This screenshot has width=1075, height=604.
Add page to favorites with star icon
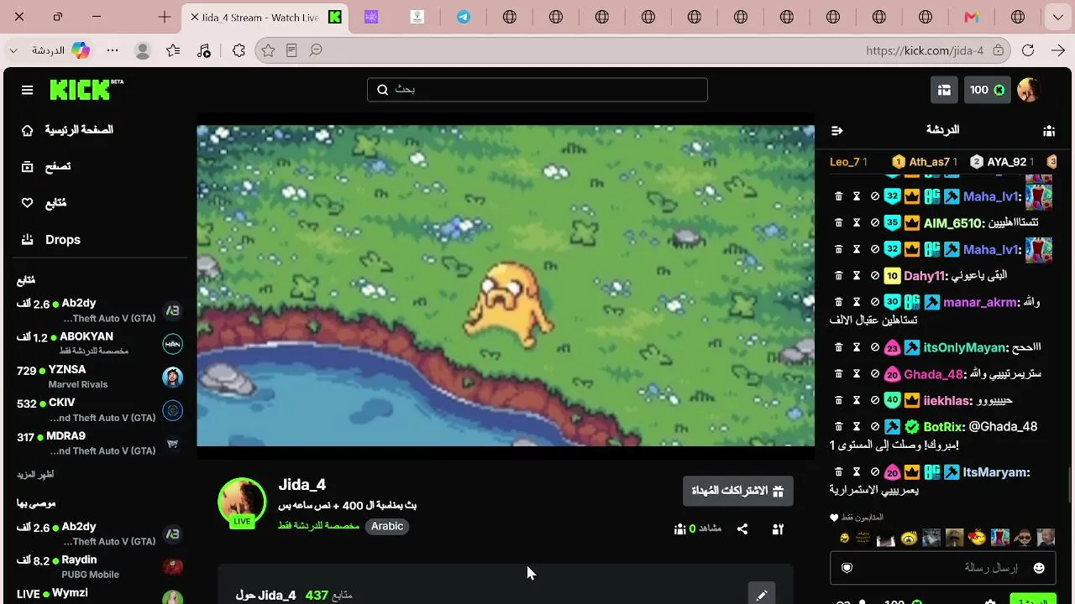[x=268, y=50]
